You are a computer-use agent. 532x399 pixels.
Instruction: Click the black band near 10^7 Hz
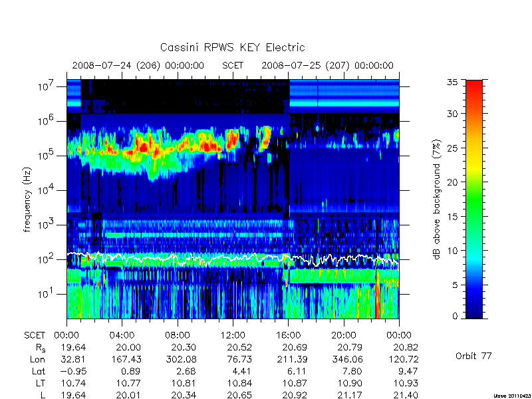(x=185, y=96)
